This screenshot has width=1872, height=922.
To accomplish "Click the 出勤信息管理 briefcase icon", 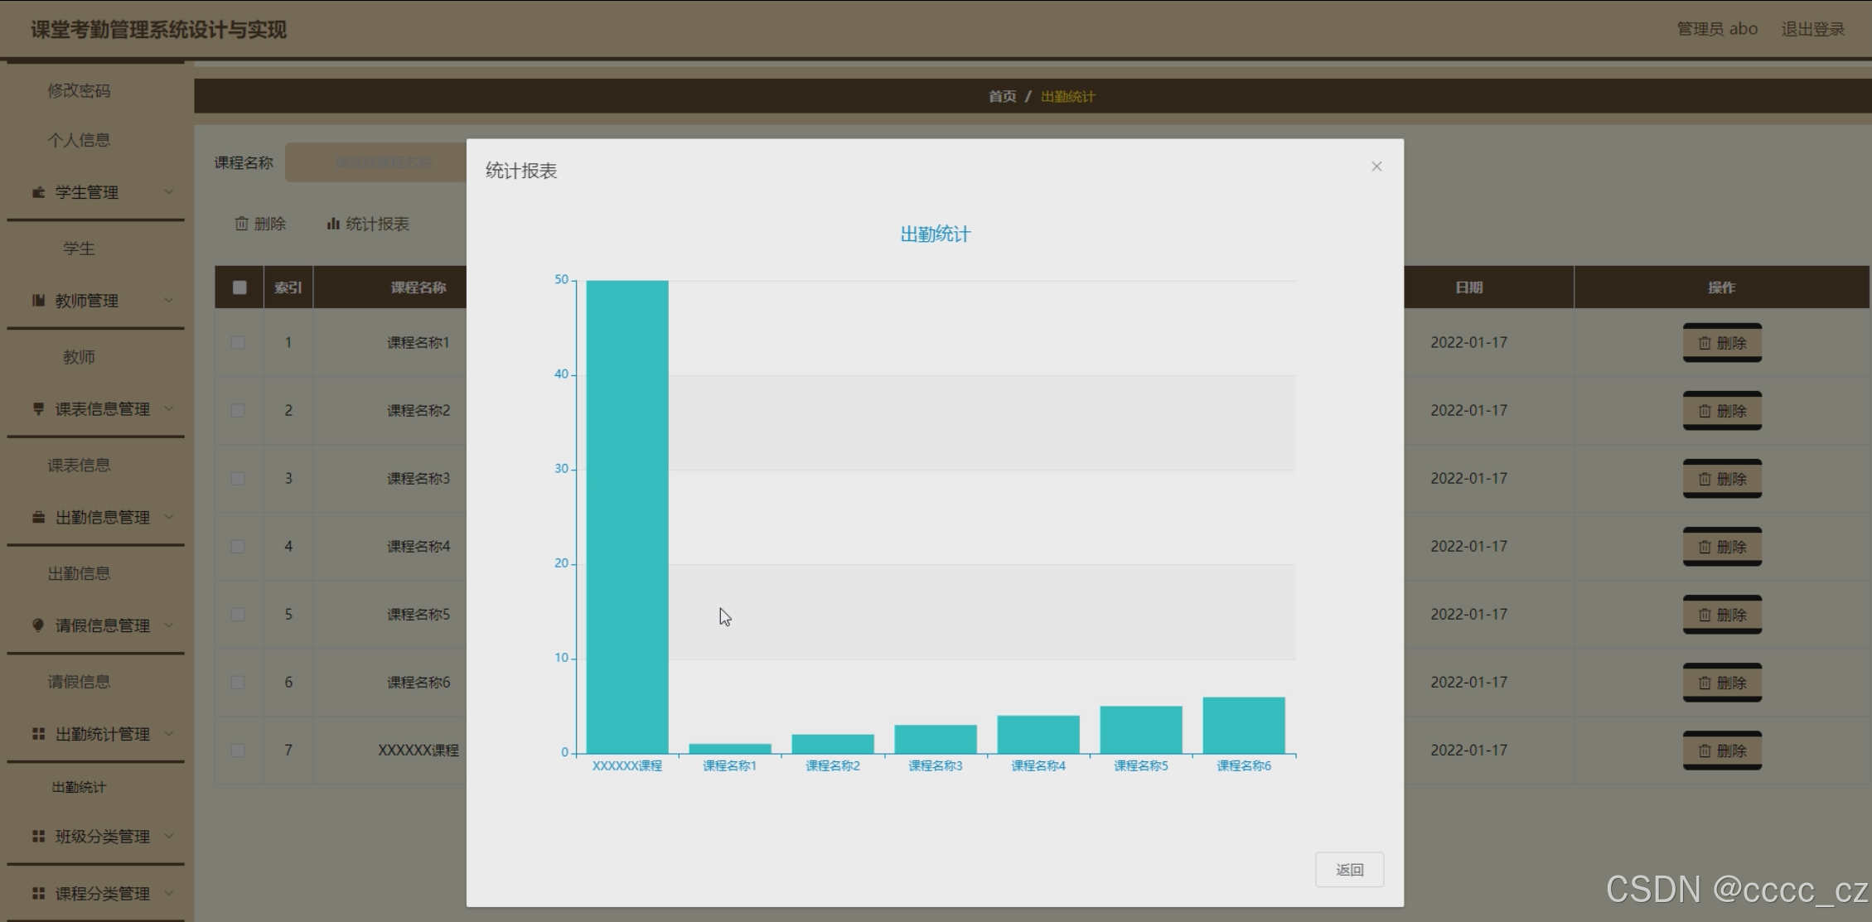I will (38, 517).
